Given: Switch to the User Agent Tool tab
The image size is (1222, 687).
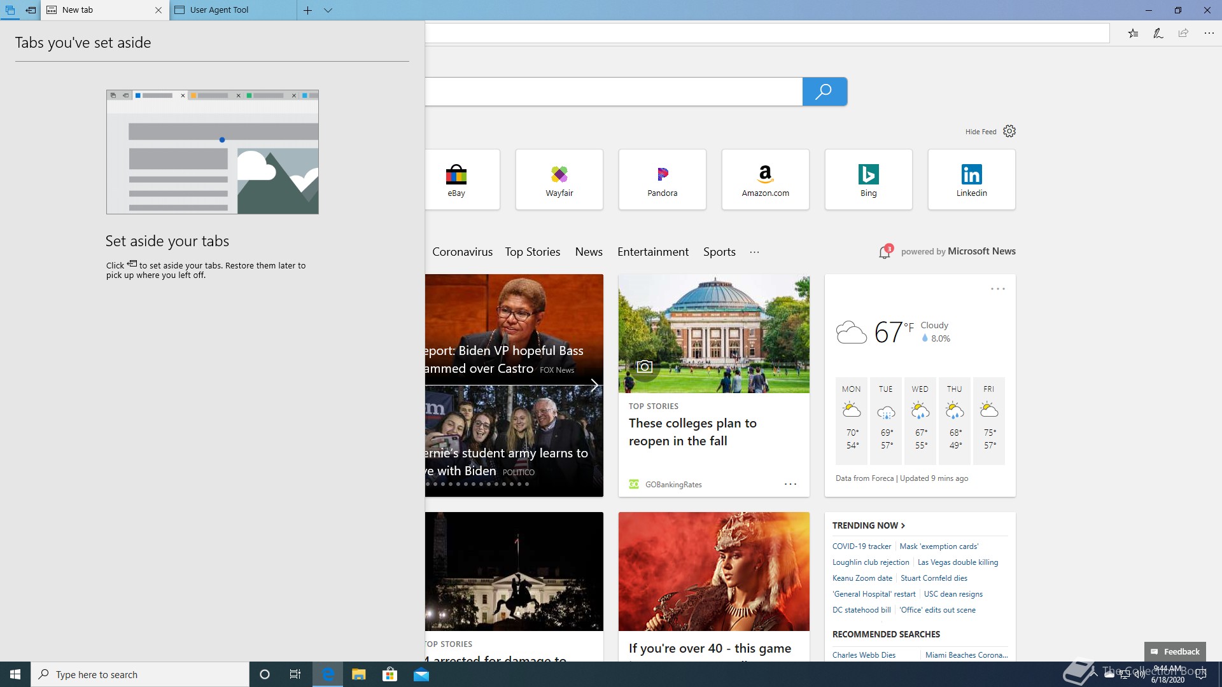Looking at the screenshot, I should [x=232, y=10].
